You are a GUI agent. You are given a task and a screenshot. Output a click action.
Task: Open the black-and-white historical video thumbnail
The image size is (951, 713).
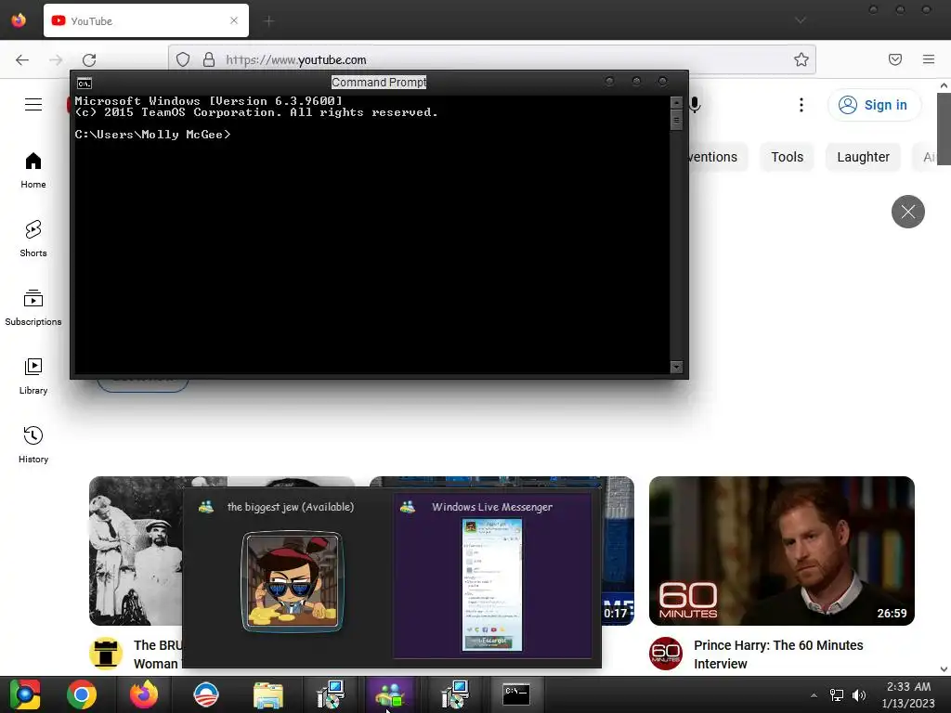pos(136,551)
